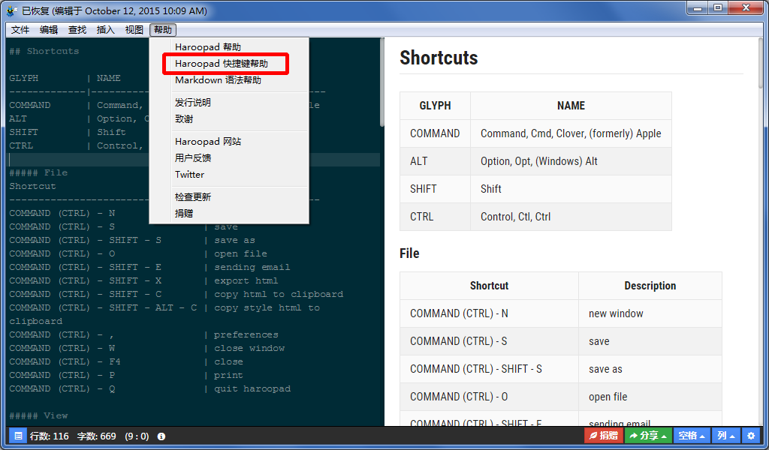Select 检查更新 in help menu
This screenshot has width=769, height=450.
click(229, 196)
